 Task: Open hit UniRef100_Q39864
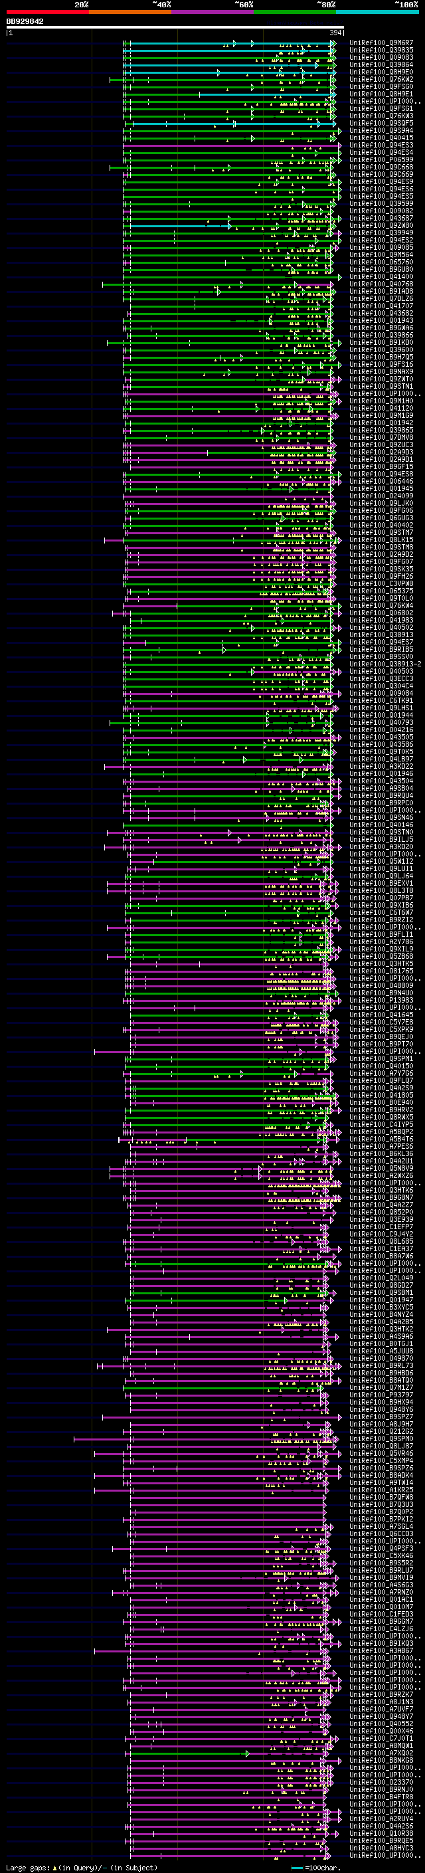point(381,64)
